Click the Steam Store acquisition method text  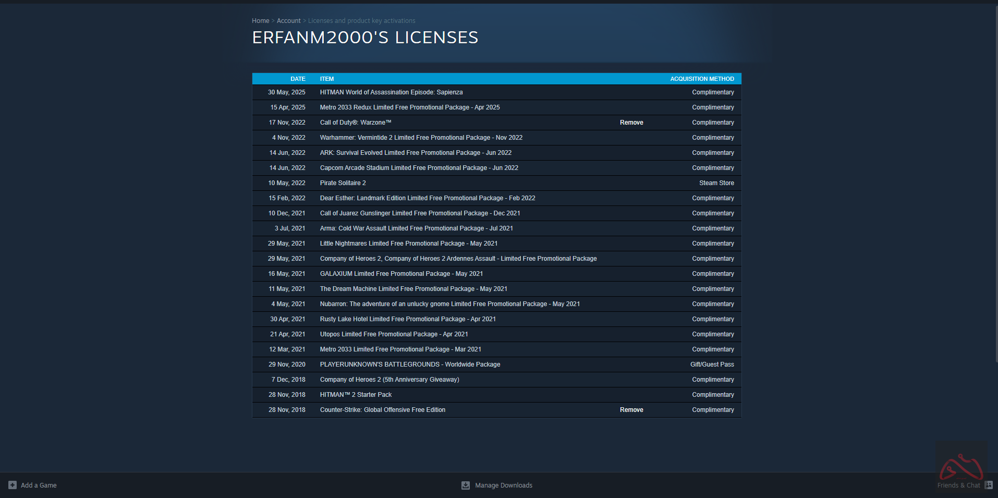pos(716,183)
